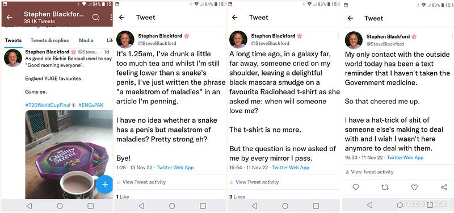Go back from the maelstrom of maladies tweet

[x=121, y=18]
